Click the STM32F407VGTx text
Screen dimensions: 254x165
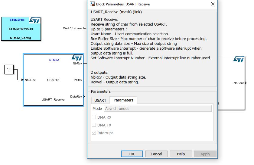point(21,29)
